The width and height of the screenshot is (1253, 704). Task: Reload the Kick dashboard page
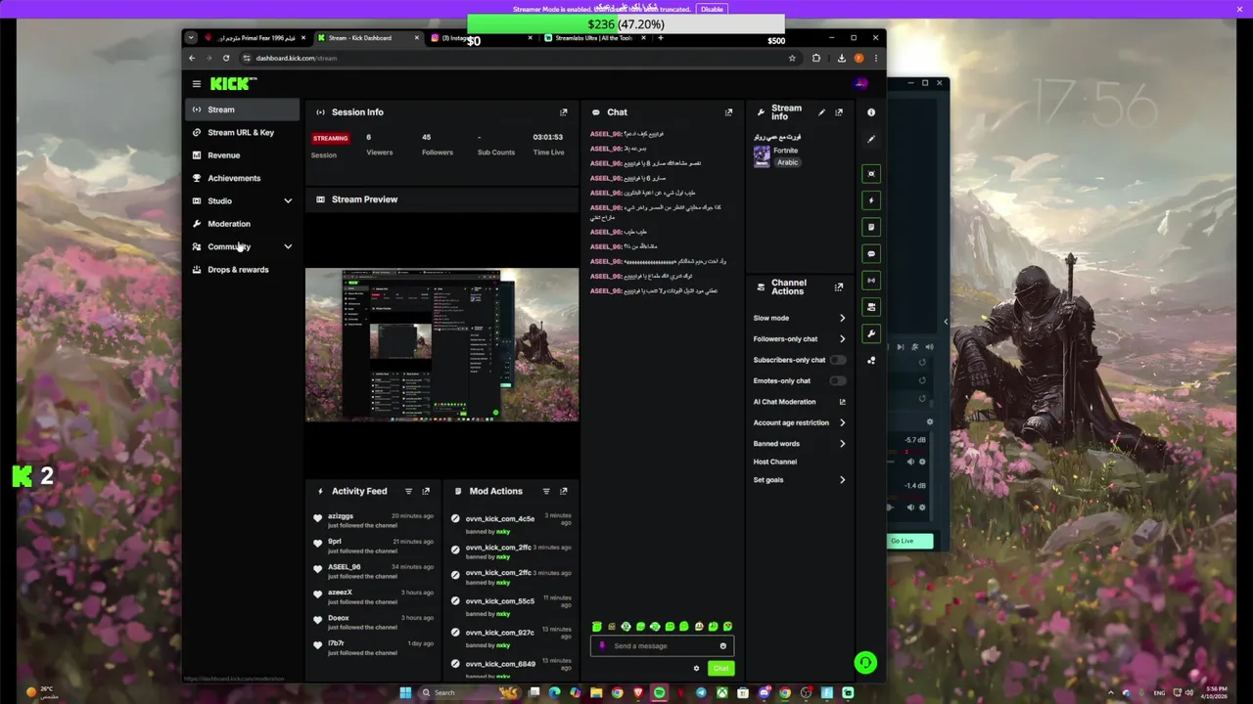click(226, 58)
